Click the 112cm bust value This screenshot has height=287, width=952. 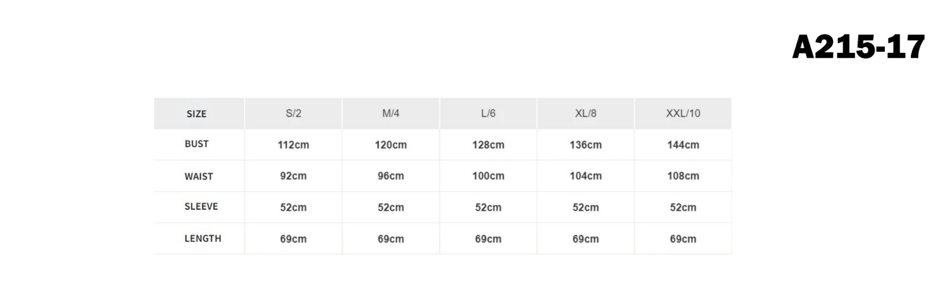pos(293,145)
